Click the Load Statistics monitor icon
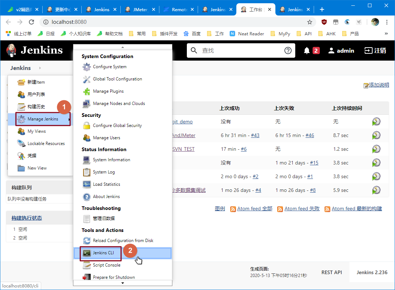The height and width of the screenshot is (290, 395). click(x=87, y=184)
